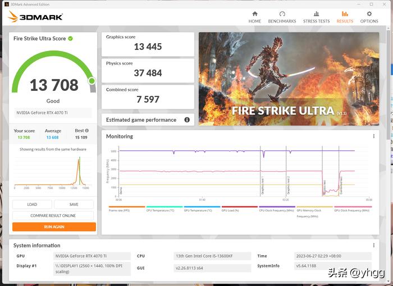This screenshot has height=286, width=393.
Task: Click the SAVE button
Action: tap(74, 204)
